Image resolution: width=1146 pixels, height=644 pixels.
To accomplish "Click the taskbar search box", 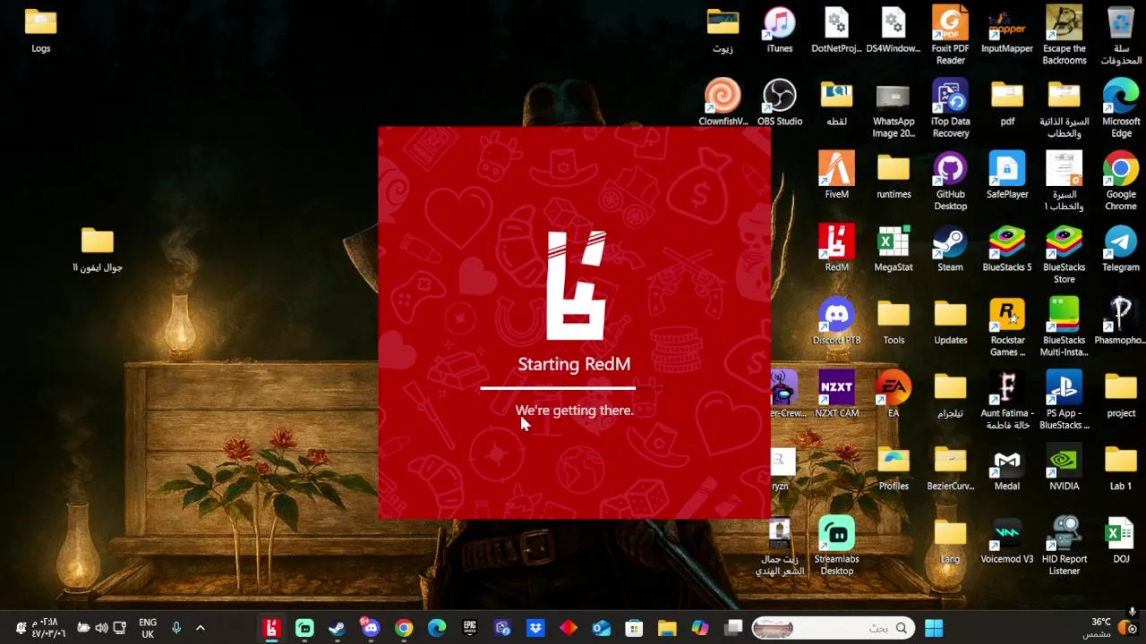I will click(x=833, y=628).
